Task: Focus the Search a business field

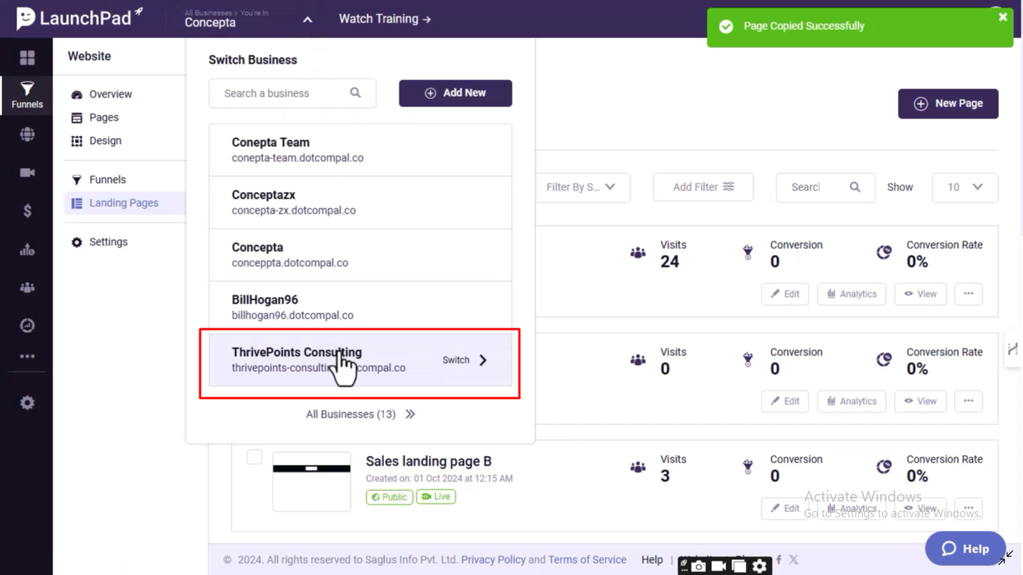Action: (x=292, y=93)
